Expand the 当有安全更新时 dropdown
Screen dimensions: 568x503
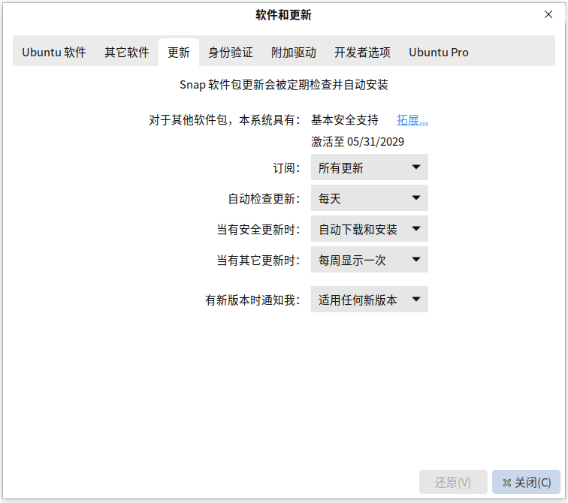[370, 229]
